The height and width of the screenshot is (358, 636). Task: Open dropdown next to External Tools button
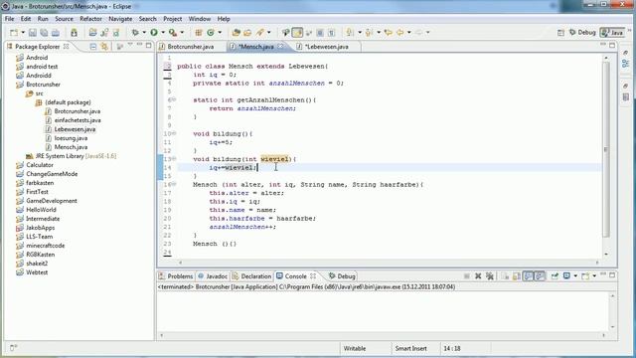(182, 33)
